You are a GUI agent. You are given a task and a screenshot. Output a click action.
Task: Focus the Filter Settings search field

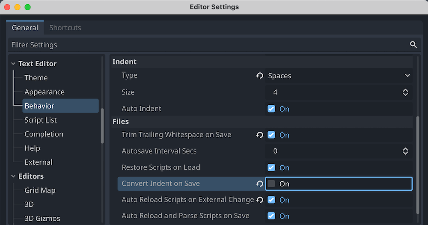pos(205,44)
